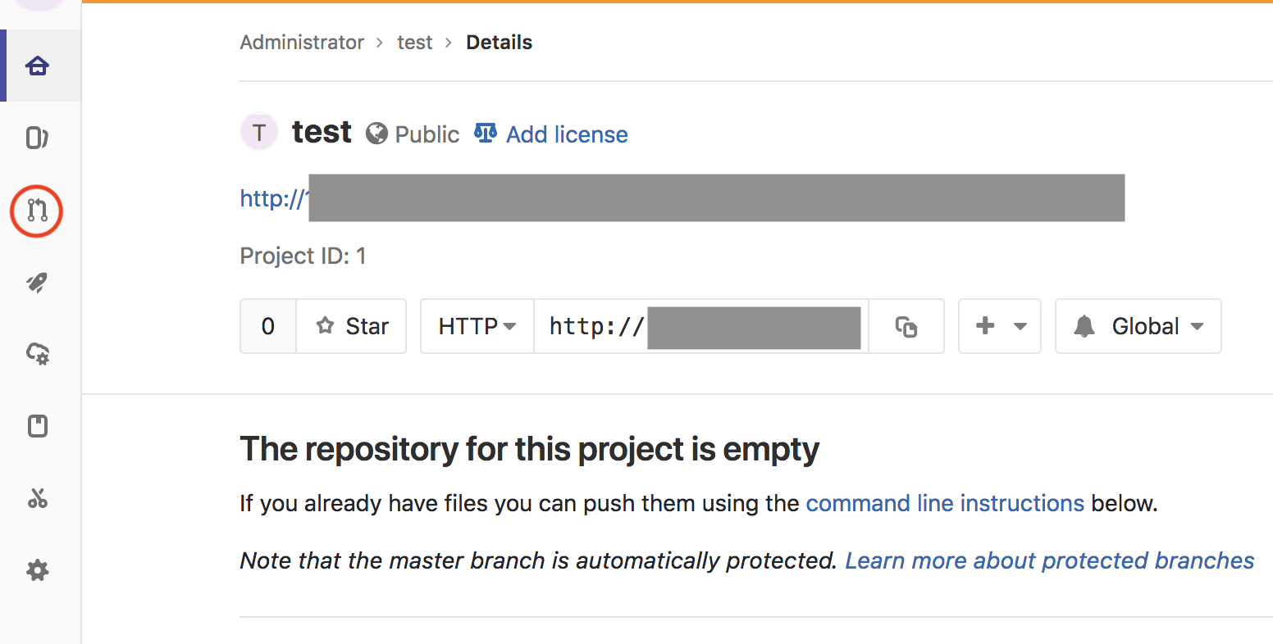Open the CI/CD rocket icon
The image size is (1273, 644).
pyautogui.click(x=38, y=283)
